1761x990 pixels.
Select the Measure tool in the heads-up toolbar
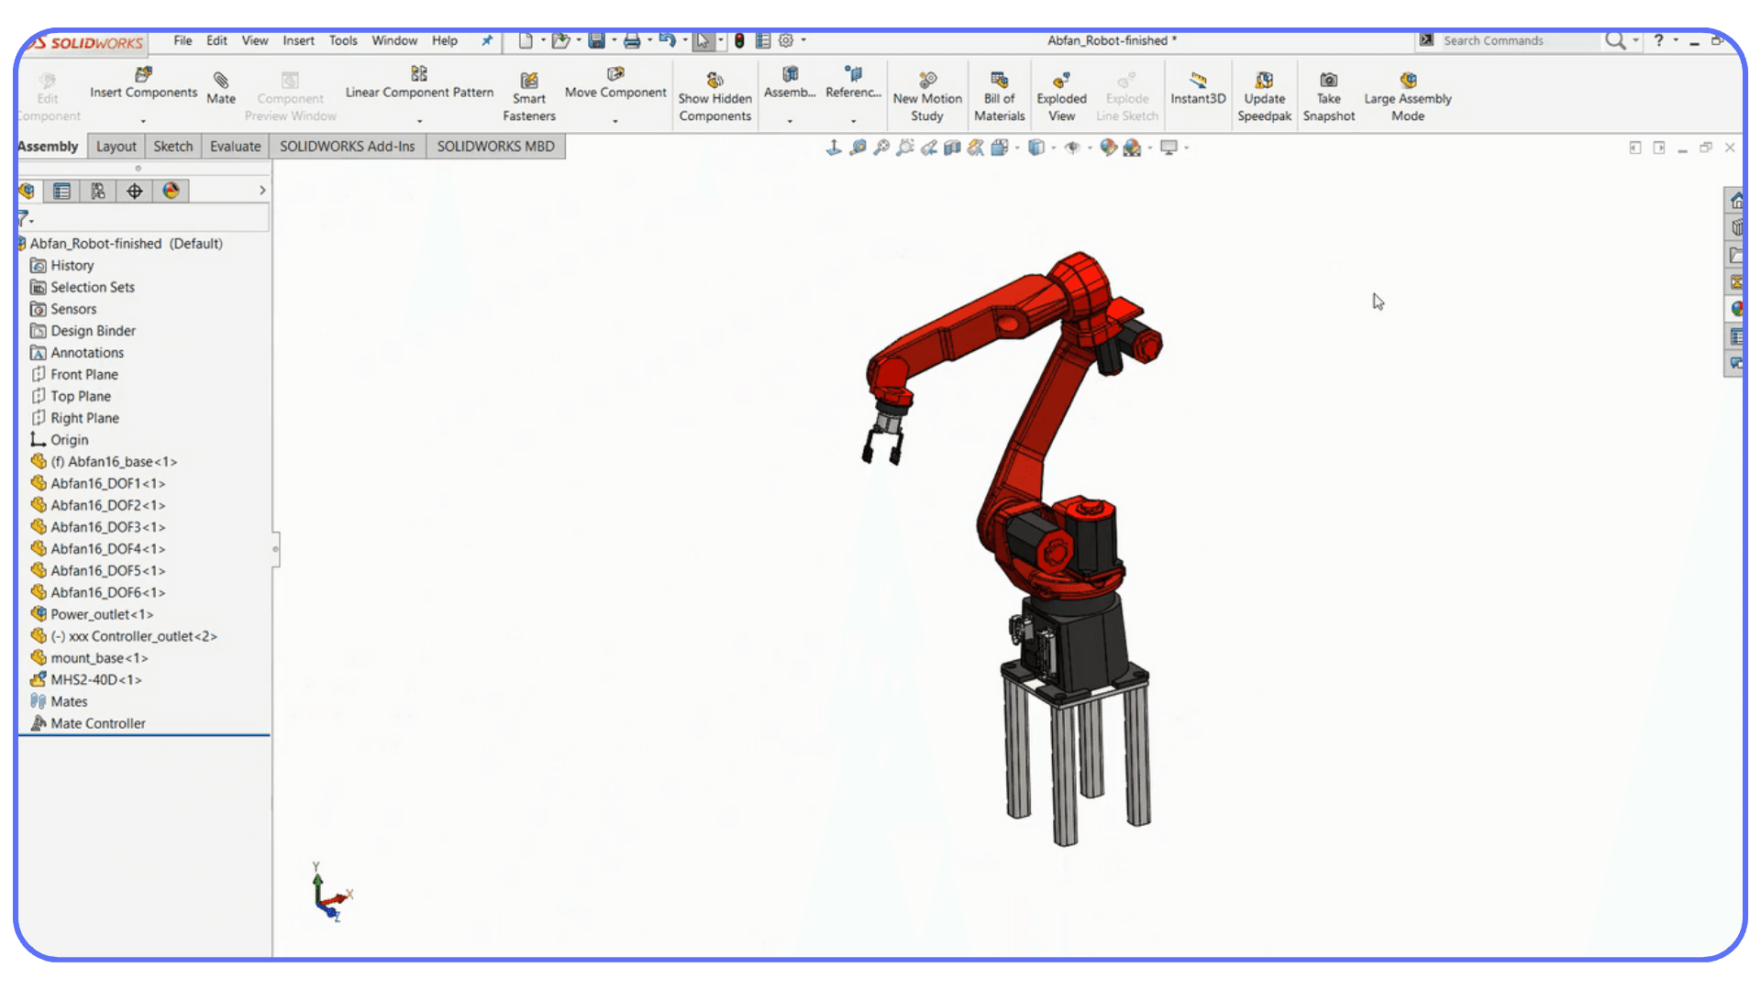point(858,147)
